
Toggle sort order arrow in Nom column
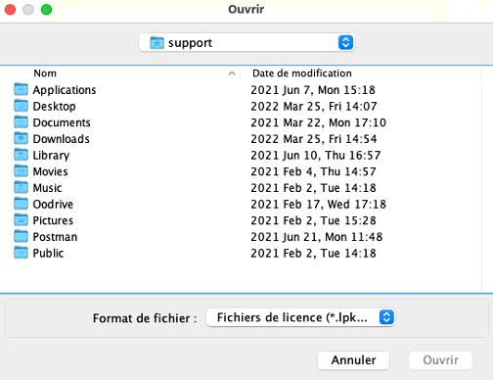point(232,73)
